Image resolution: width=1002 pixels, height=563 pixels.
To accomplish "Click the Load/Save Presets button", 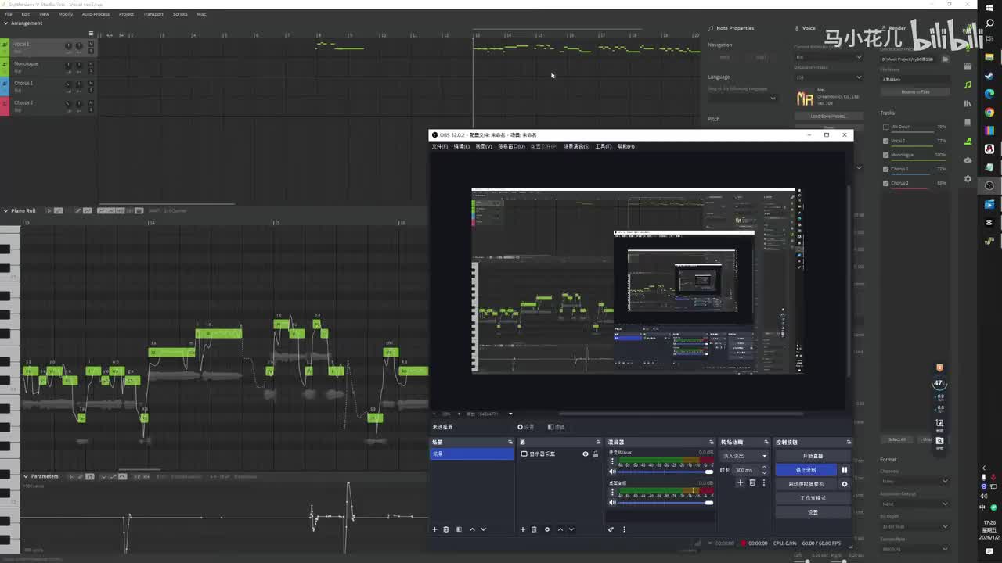I will 828,117.
